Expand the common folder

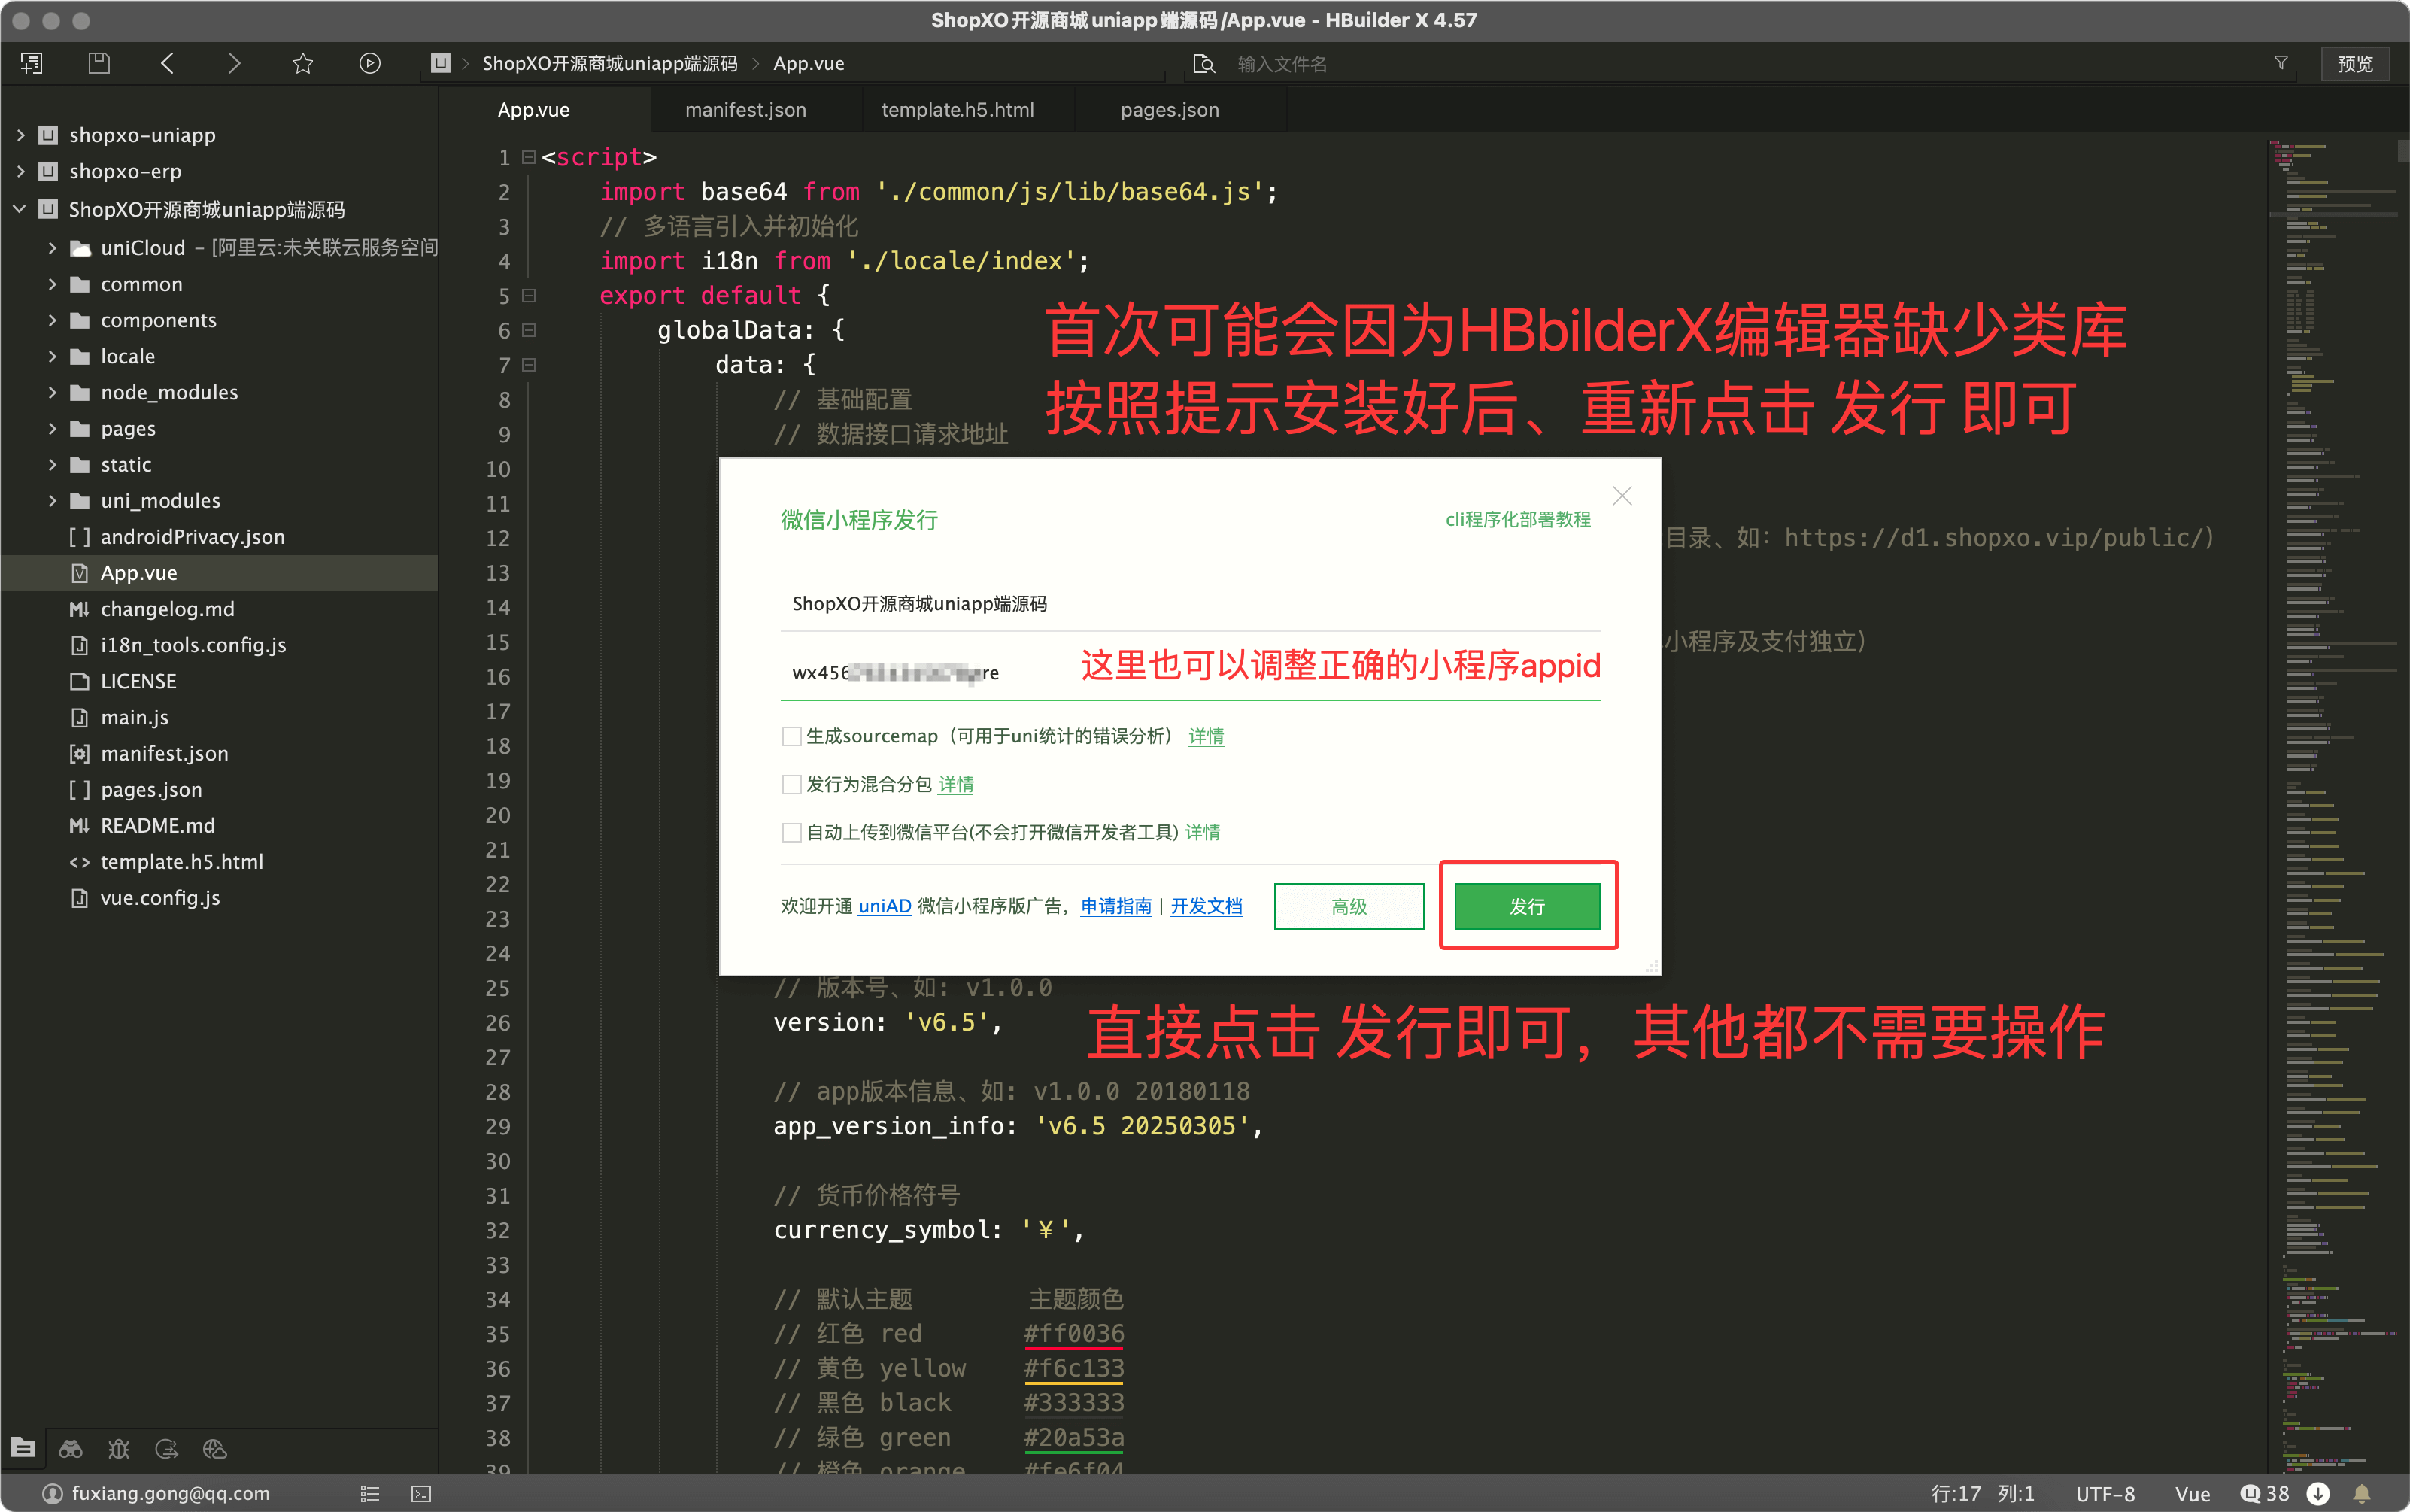[52, 284]
